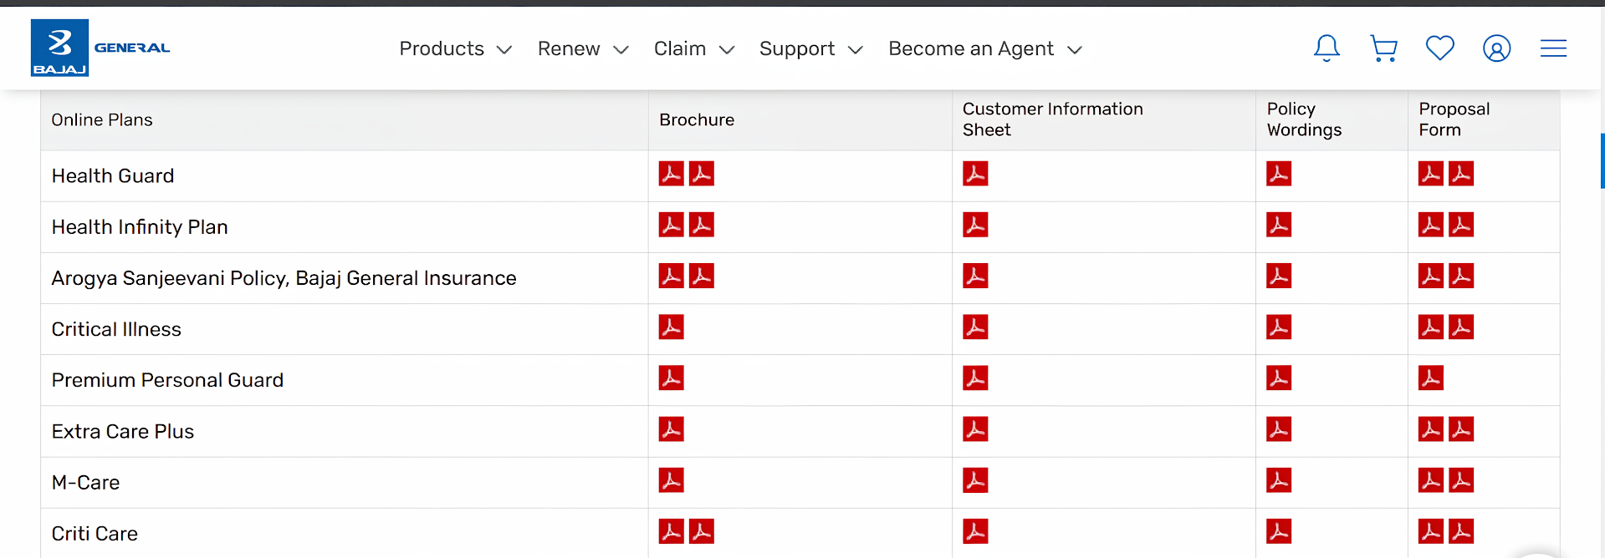Open the user profile icon
The image size is (1605, 558).
click(1496, 48)
